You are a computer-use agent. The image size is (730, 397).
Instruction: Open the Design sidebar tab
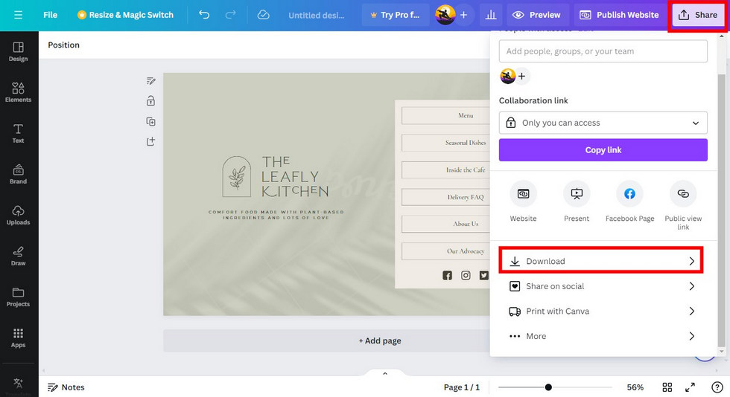[x=18, y=51]
